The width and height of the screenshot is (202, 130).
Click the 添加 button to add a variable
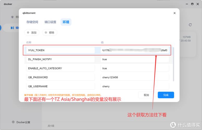(32, 32)
